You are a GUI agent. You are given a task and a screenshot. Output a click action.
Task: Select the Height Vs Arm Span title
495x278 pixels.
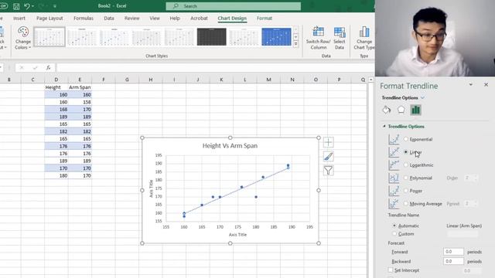230,146
